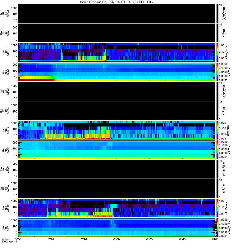Click the nT²/Hz unit label of tha fff scm3
233x248 pixels.
click(x=224, y=33)
